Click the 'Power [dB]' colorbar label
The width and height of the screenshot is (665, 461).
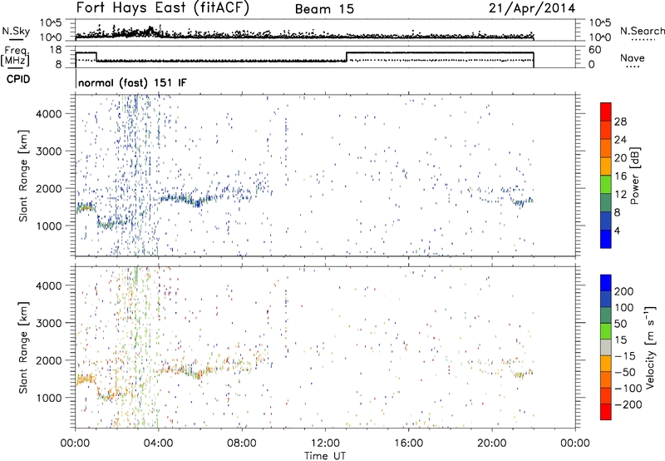click(634, 176)
